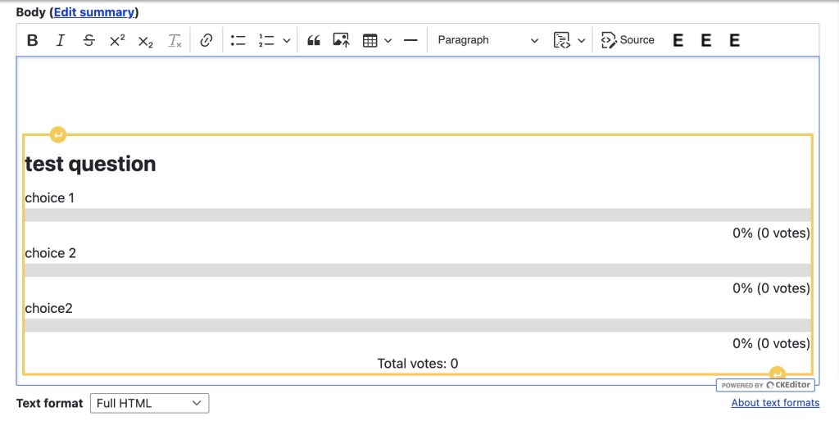Insert paragraph before the poll widget
Image resolution: width=839 pixels, height=430 pixels.
coord(58,135)
